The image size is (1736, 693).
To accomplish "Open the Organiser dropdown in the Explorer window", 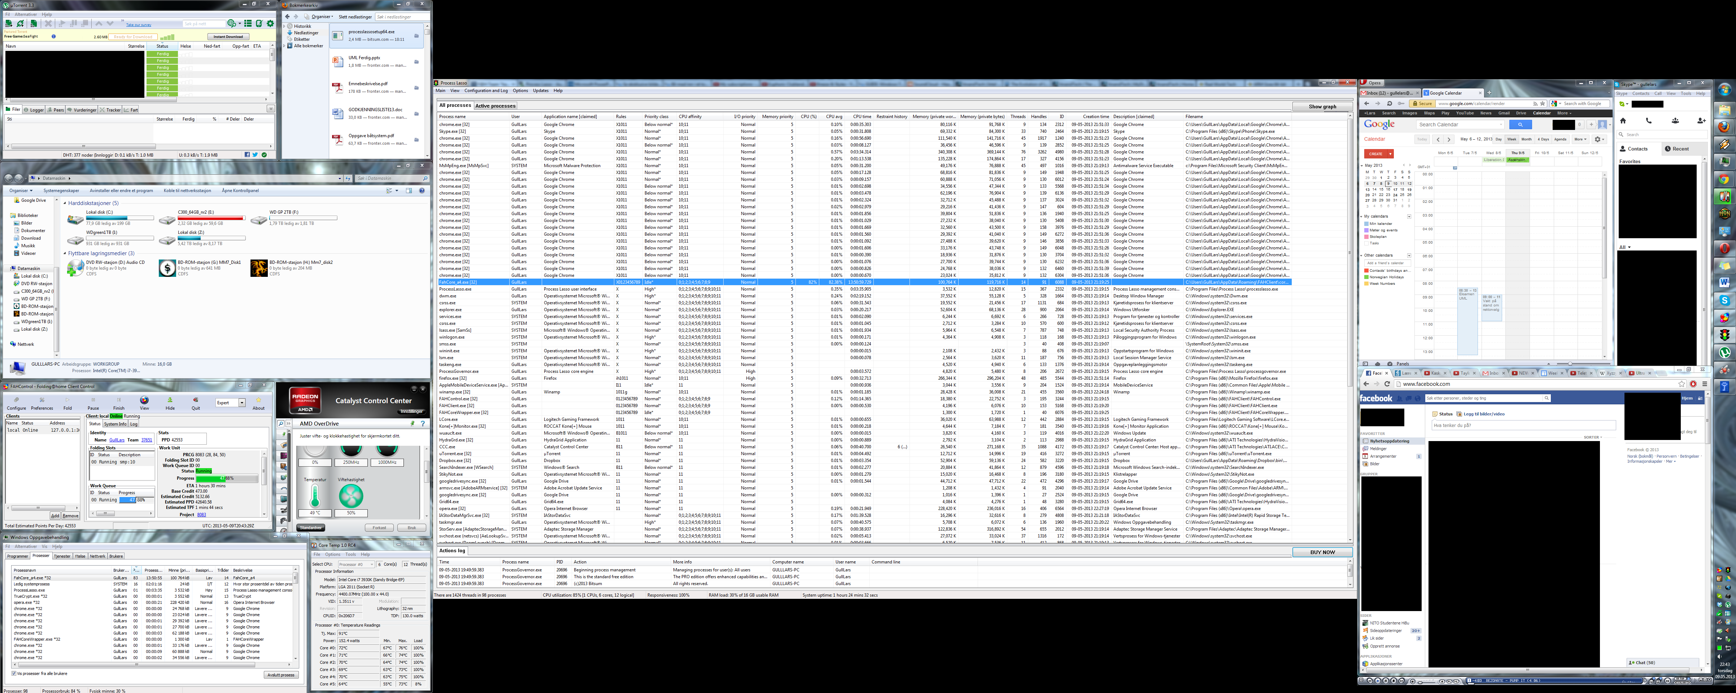I will tap(21, 191).
